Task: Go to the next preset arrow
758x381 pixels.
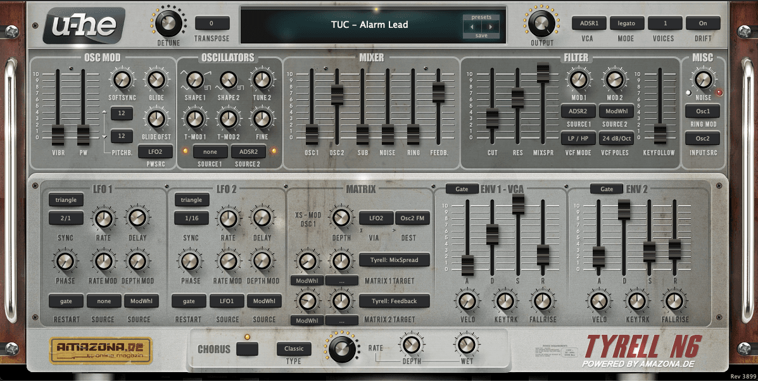Action: point(490,27)
